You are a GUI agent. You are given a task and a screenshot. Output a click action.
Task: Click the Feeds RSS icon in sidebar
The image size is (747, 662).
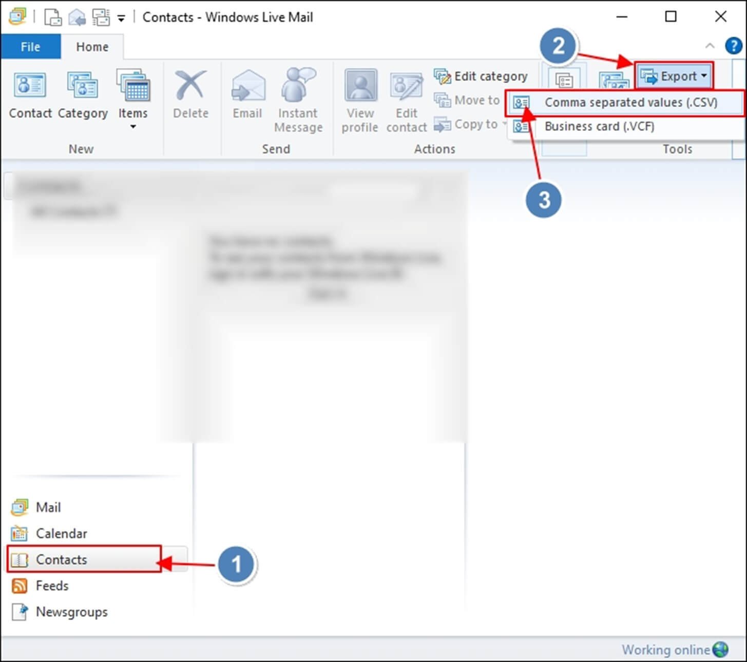[20, 586]
